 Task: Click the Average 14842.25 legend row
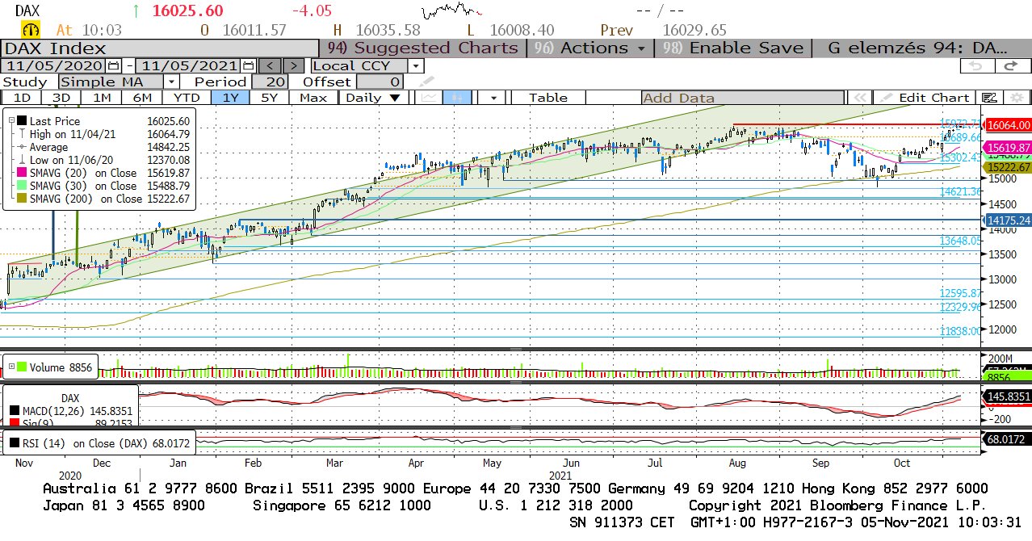click(x=103, y=147)
